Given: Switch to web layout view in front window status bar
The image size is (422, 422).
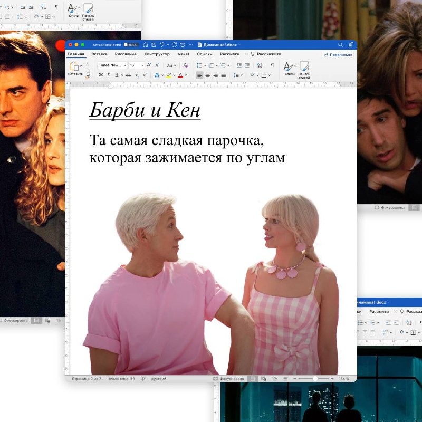Looking at the screenshot, I should [263, 379].
